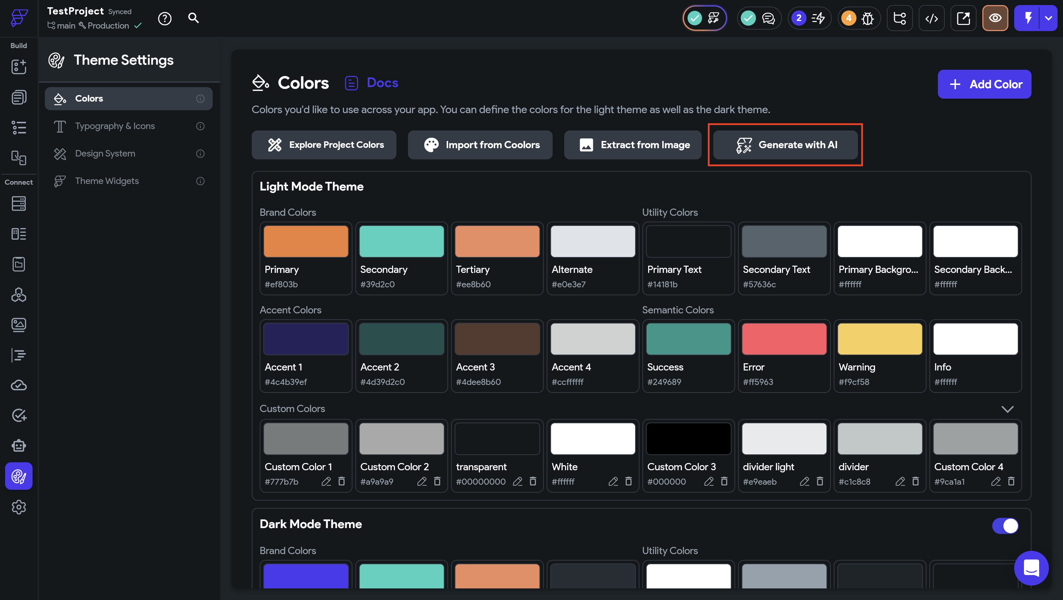Click the Add Color button
The height and width of the screenshot is (600, 1063).
coord(984,84)
